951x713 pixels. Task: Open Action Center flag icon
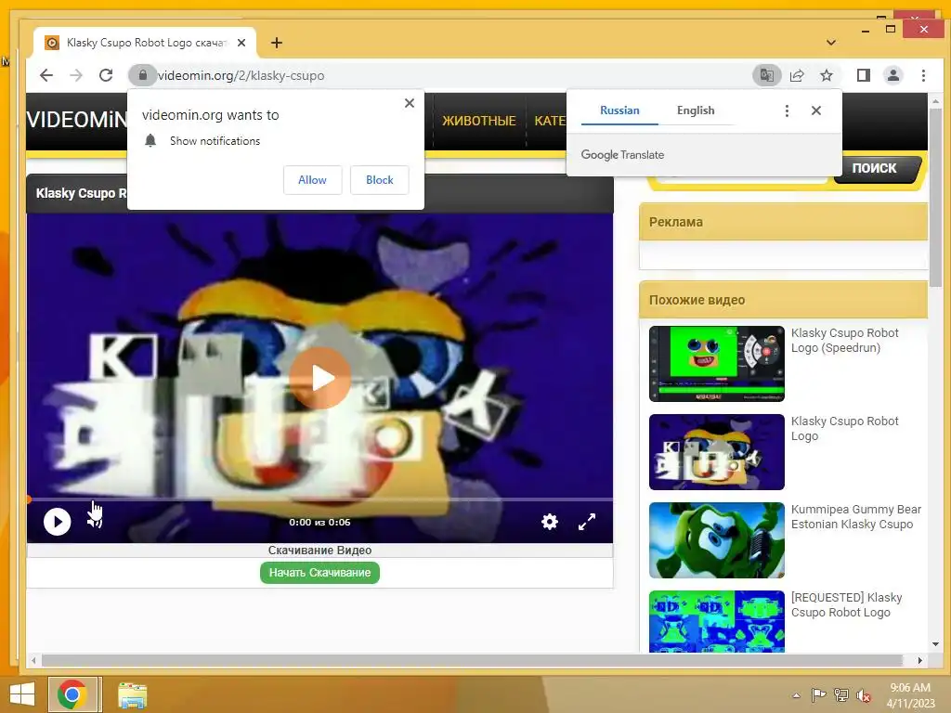819,695
